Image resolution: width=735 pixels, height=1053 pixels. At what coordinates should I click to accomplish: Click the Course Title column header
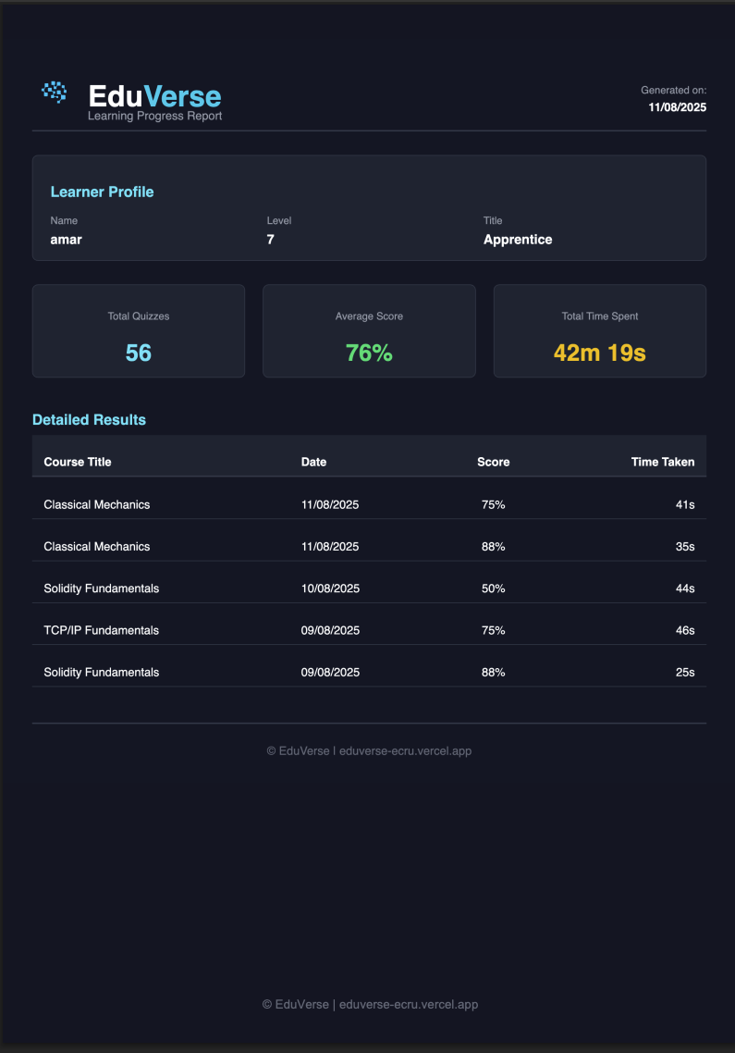(x=78, y=462)
